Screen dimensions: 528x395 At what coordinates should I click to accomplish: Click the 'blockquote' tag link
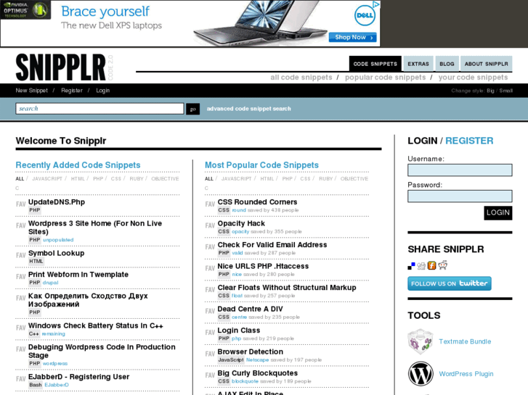tap(245, 381)
